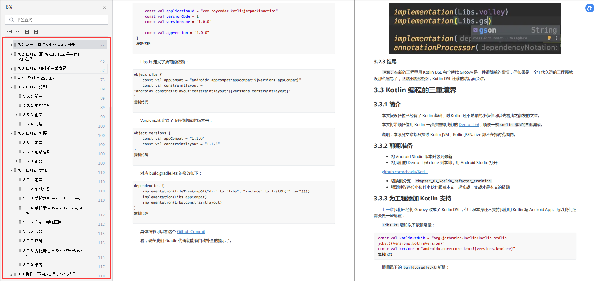Go to bookmark 3.7.9 结尾
This screenshot has width=594, height=281.
pyautogui.click(x=33, y=265)
